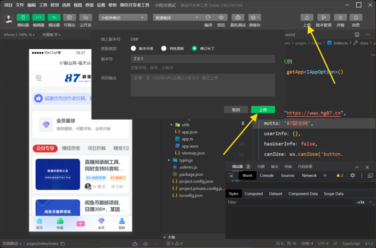
Task: Open devtools three-dot more menu
Action: 362,175
